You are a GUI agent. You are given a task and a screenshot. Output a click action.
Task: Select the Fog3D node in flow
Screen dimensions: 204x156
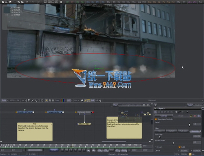[24, 112]
